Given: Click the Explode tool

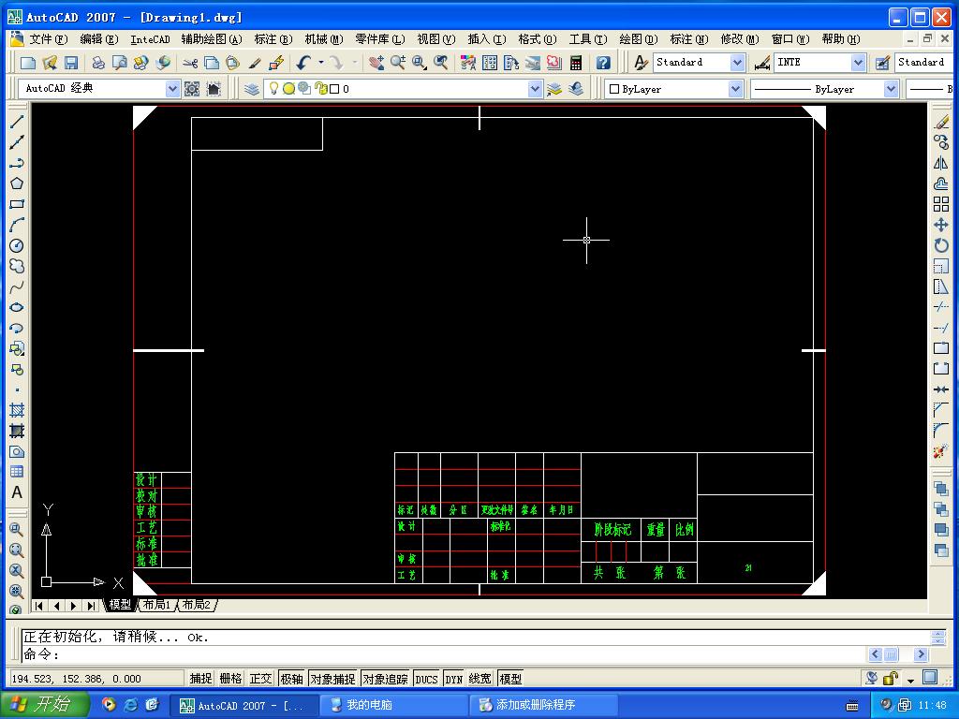Looking at the screenshot, I should pos(941,452).
